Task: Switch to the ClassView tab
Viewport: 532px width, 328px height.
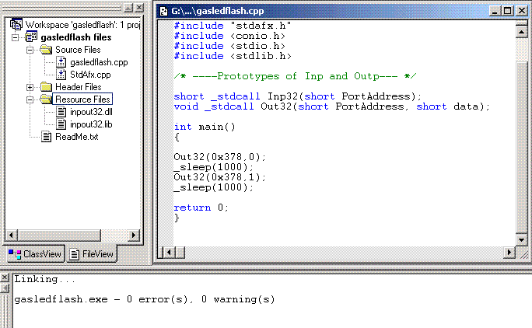Action: pyautogui.click(x=35, y=254)
